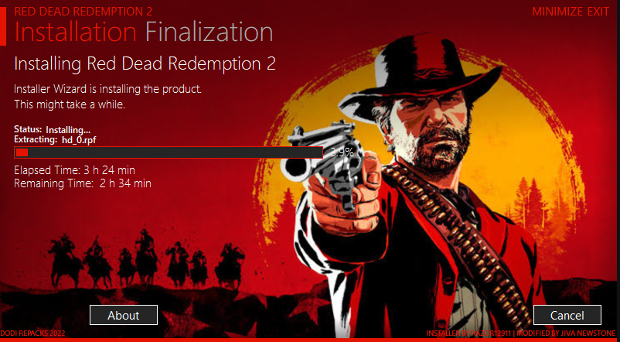Screen dimensions: 620x342
Task: Click the MINIMIZE text button
Action: [x=558, y=12]
